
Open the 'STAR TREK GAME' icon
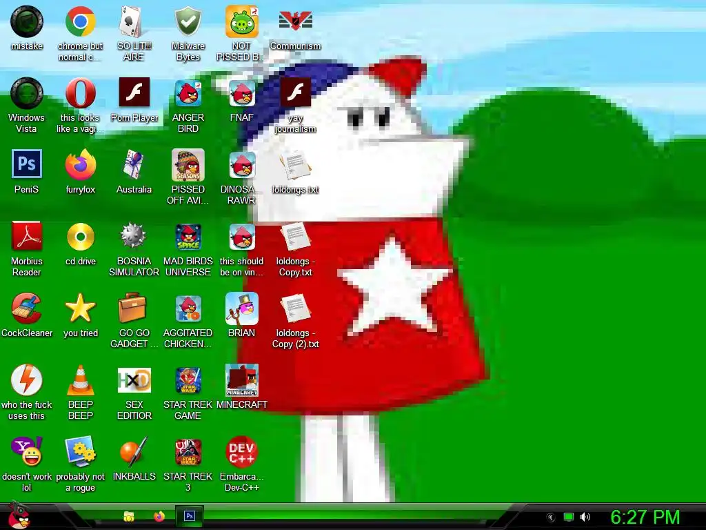[x=188, y=380]
